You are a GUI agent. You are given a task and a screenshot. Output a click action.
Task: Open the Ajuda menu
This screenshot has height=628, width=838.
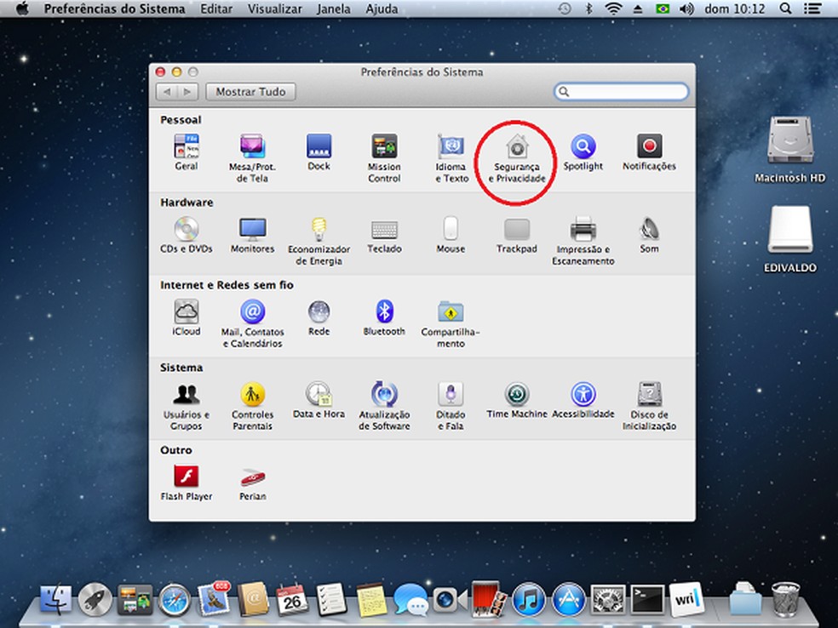tap(382, 9)
